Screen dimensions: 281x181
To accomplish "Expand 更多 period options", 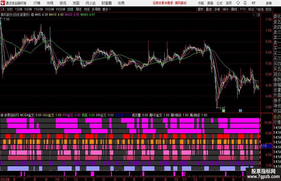I will coord(106,9).
